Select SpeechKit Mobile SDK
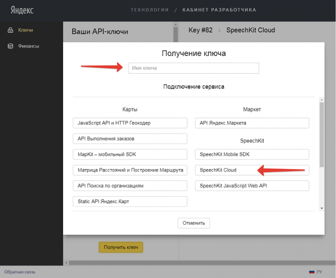Viewport: 336px width, 278px height. pyautogui.click(x=252, y=154)
